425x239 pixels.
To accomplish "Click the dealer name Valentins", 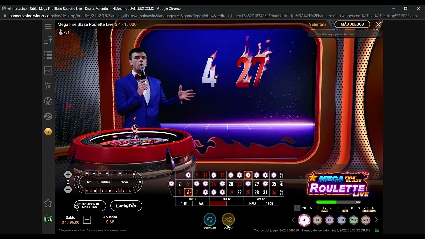I will pyautogui.click(x=318, y=24).
